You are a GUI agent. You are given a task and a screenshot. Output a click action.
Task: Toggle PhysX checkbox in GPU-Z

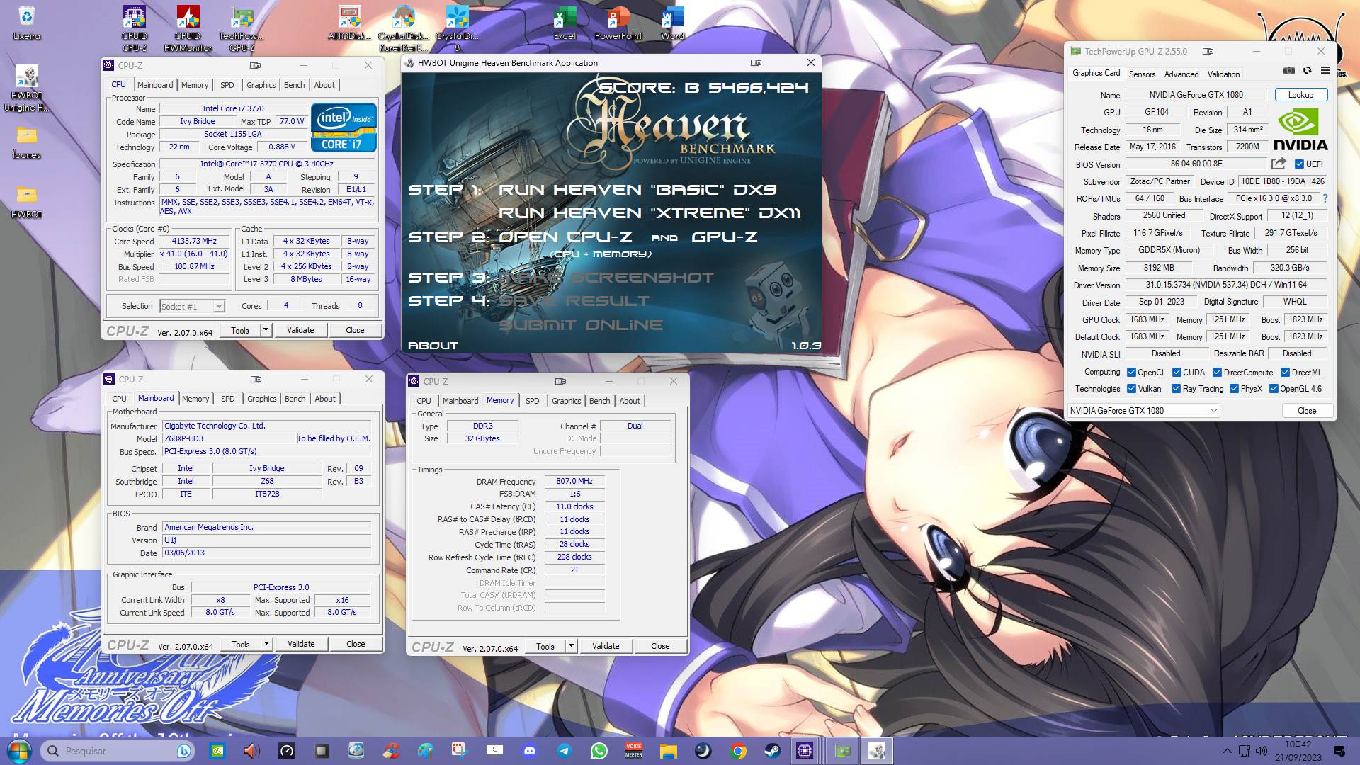tap(1234, 389)
